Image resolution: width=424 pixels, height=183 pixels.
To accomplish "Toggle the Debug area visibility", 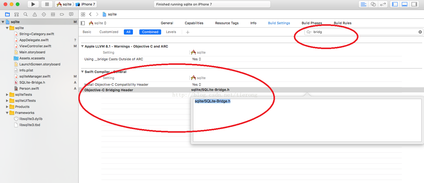I will (404, 4).
